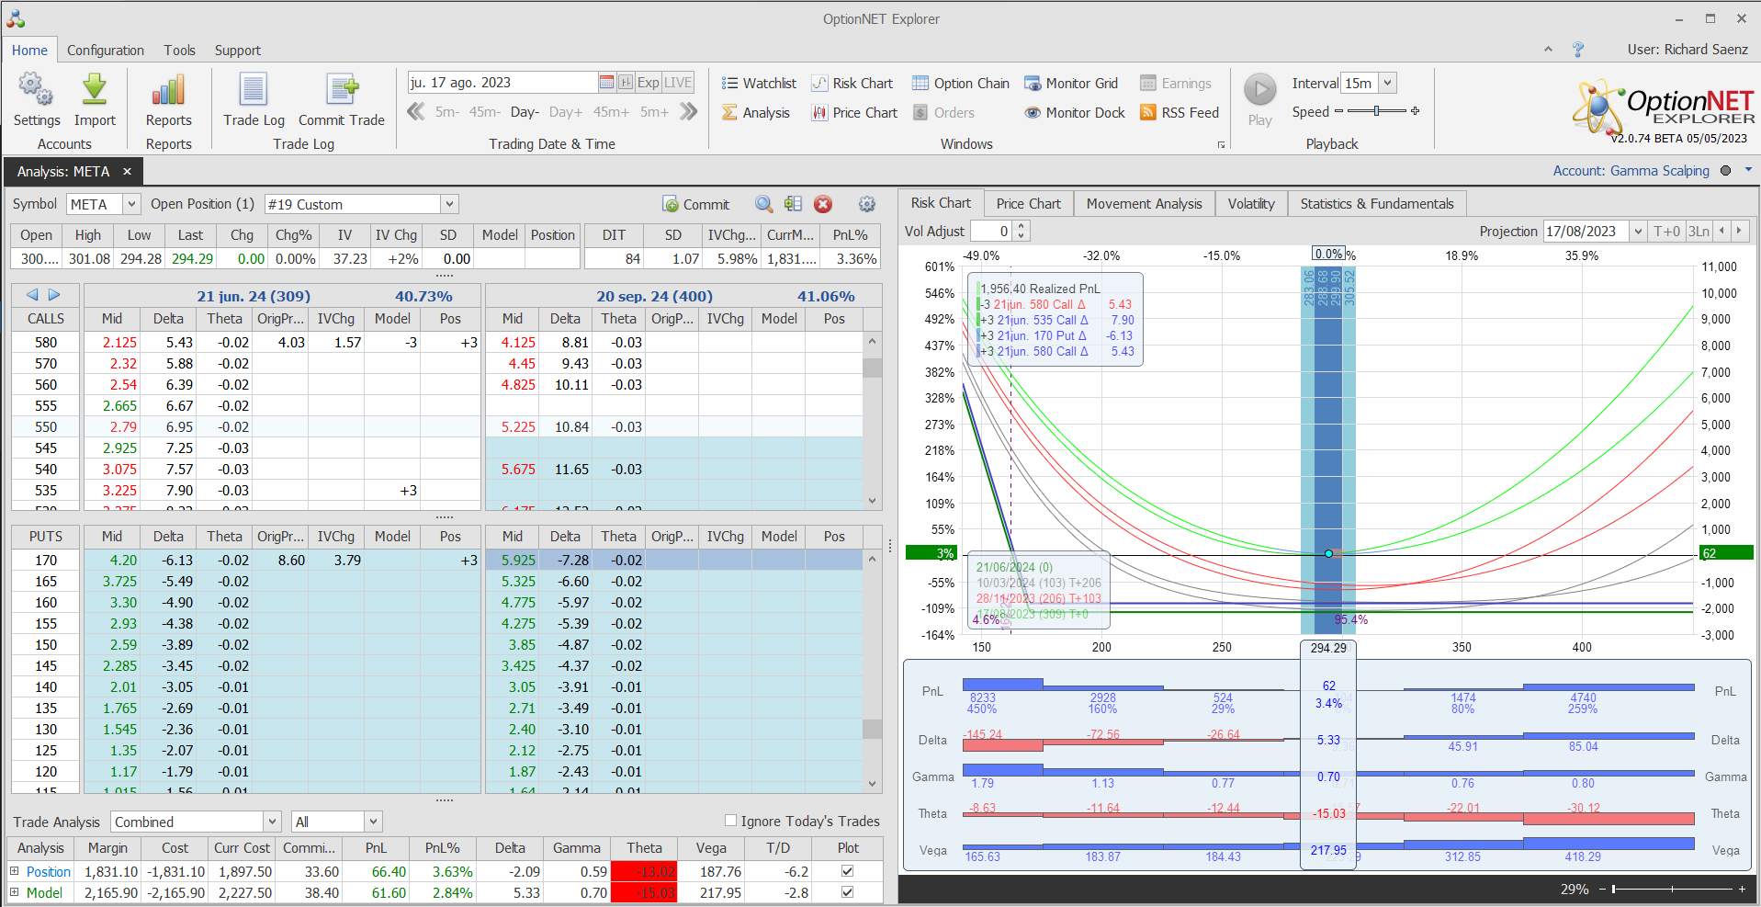1761x907 pixels.
Task: Open the Monitor Grid window
Action: point(1071,84)
